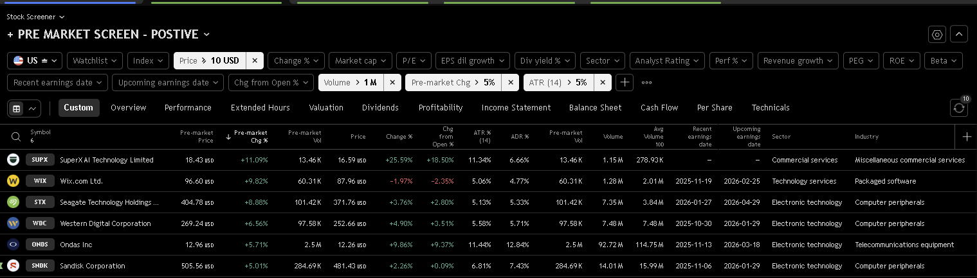The height and width of the screenshot is (278, 977).
Task: Select the Technicals tab
Action: 770,108
